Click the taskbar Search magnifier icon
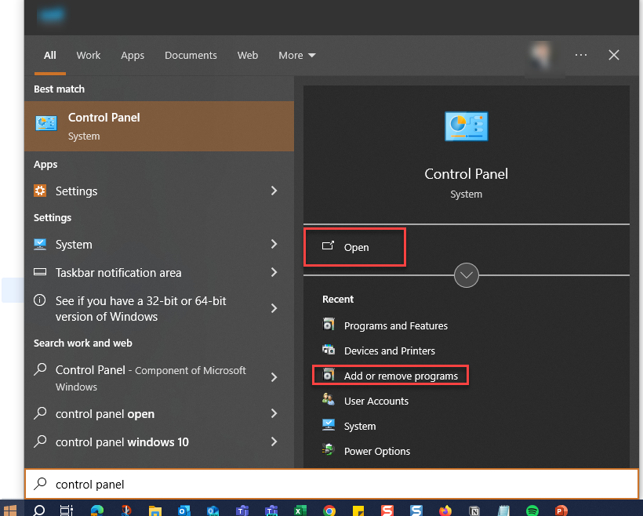Viewport: 643px width, 516px height. [x=39, y=511]
